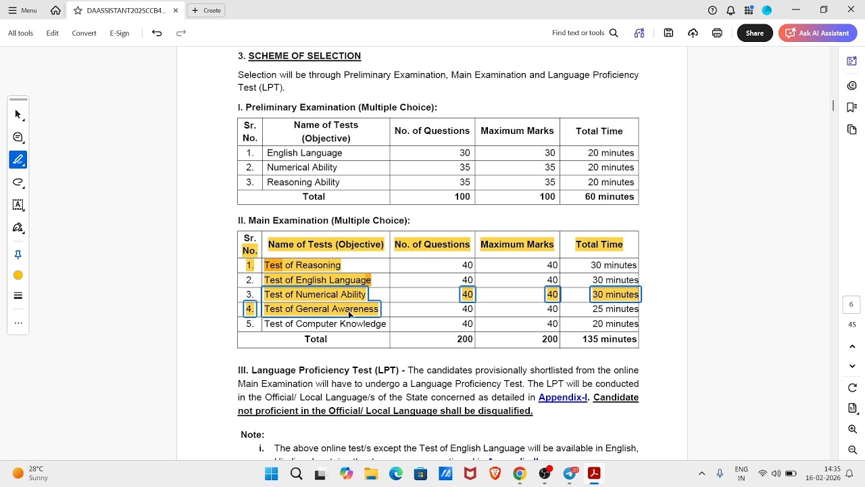Viewport: 865px width, 487px height.
Task: Open the Edit menu item
Action: tap(53, 33)
